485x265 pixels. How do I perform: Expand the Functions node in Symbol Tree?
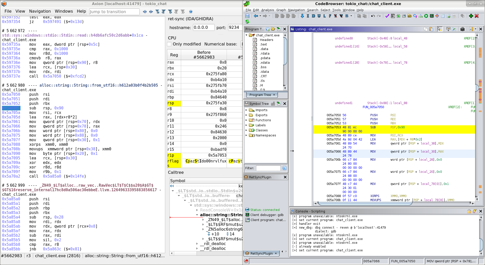247,120
